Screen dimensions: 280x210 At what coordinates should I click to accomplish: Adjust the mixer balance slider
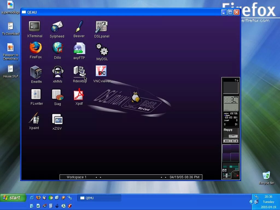point(227,176)
